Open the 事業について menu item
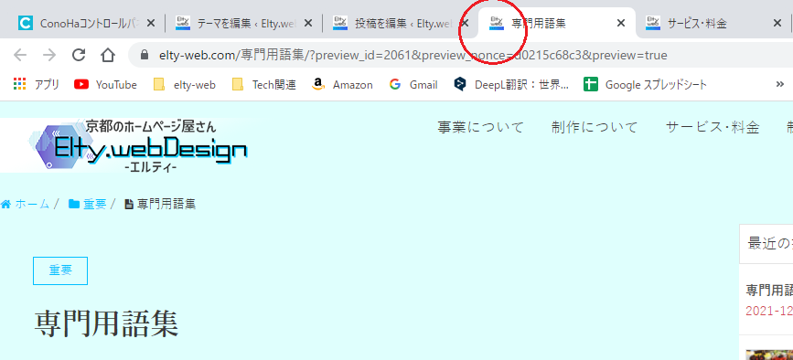This screenshot has height=360, width=793. tap(480, 127)
